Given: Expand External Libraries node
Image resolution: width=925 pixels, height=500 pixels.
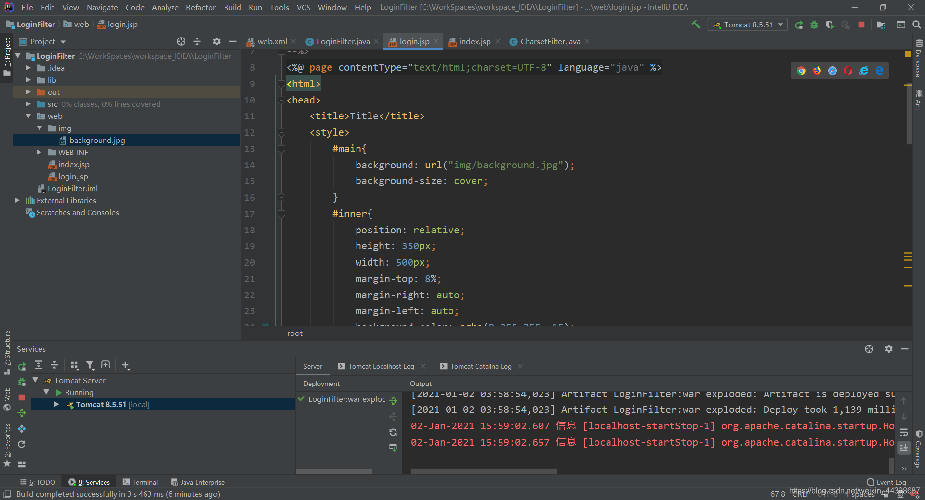Looking at the screenshot, I should point(17,200).
